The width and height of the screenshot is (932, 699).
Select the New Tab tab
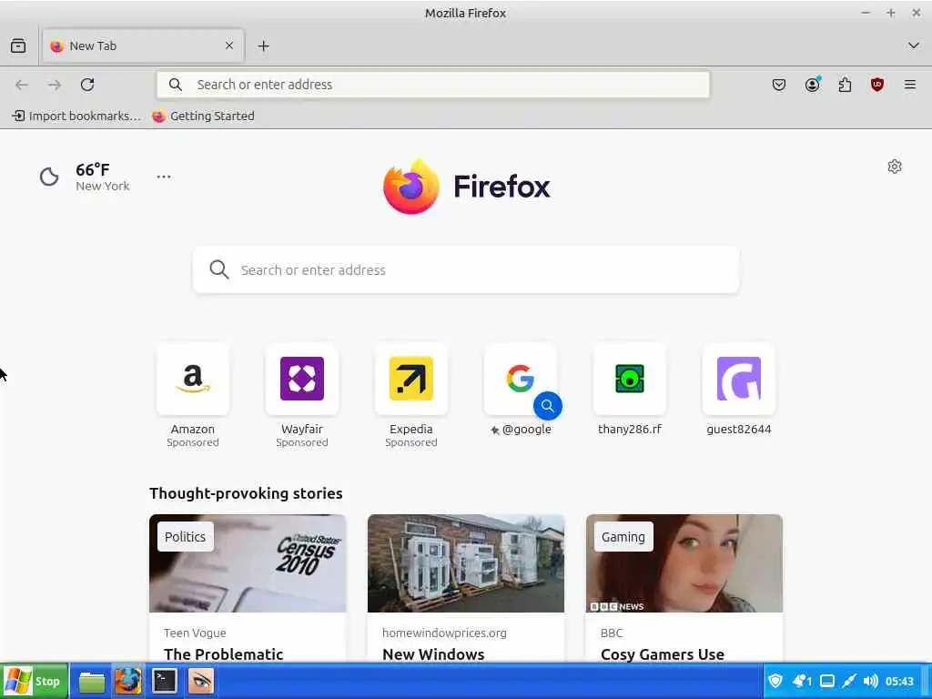(x=143, y=46)
